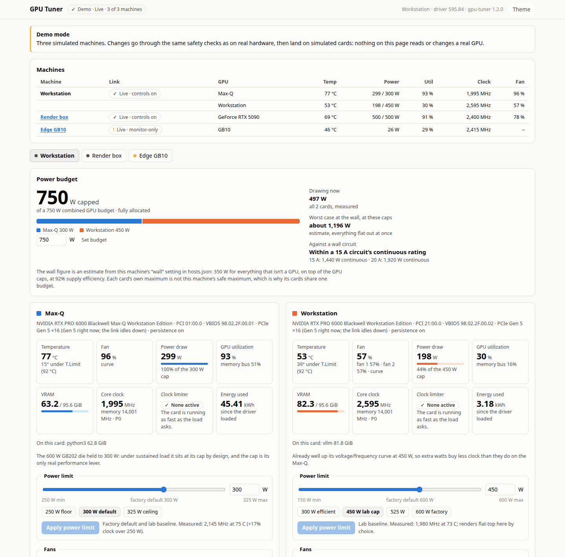The image size is (565, 557).
Task: Open the Edge GB10 machine link
Action: click(x=53, y=130)
